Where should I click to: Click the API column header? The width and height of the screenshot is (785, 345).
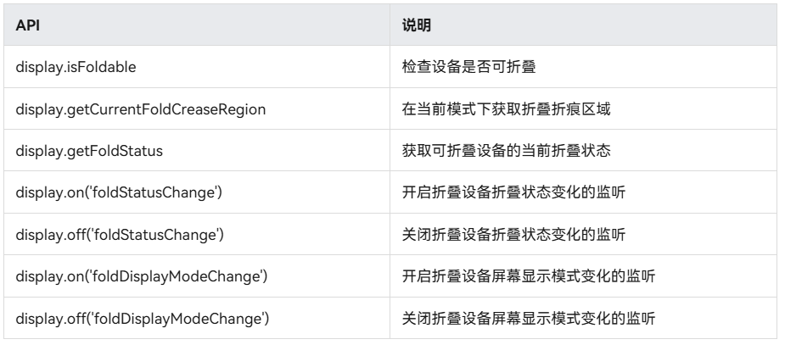coord(27,25)
